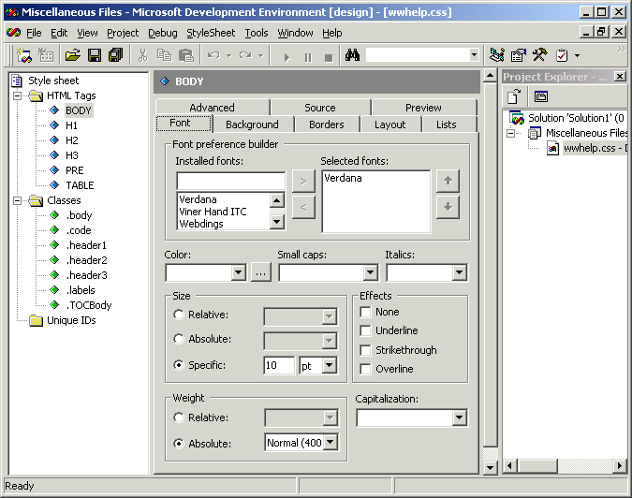Select the Style sheet root icon

[x=17, y=81]
